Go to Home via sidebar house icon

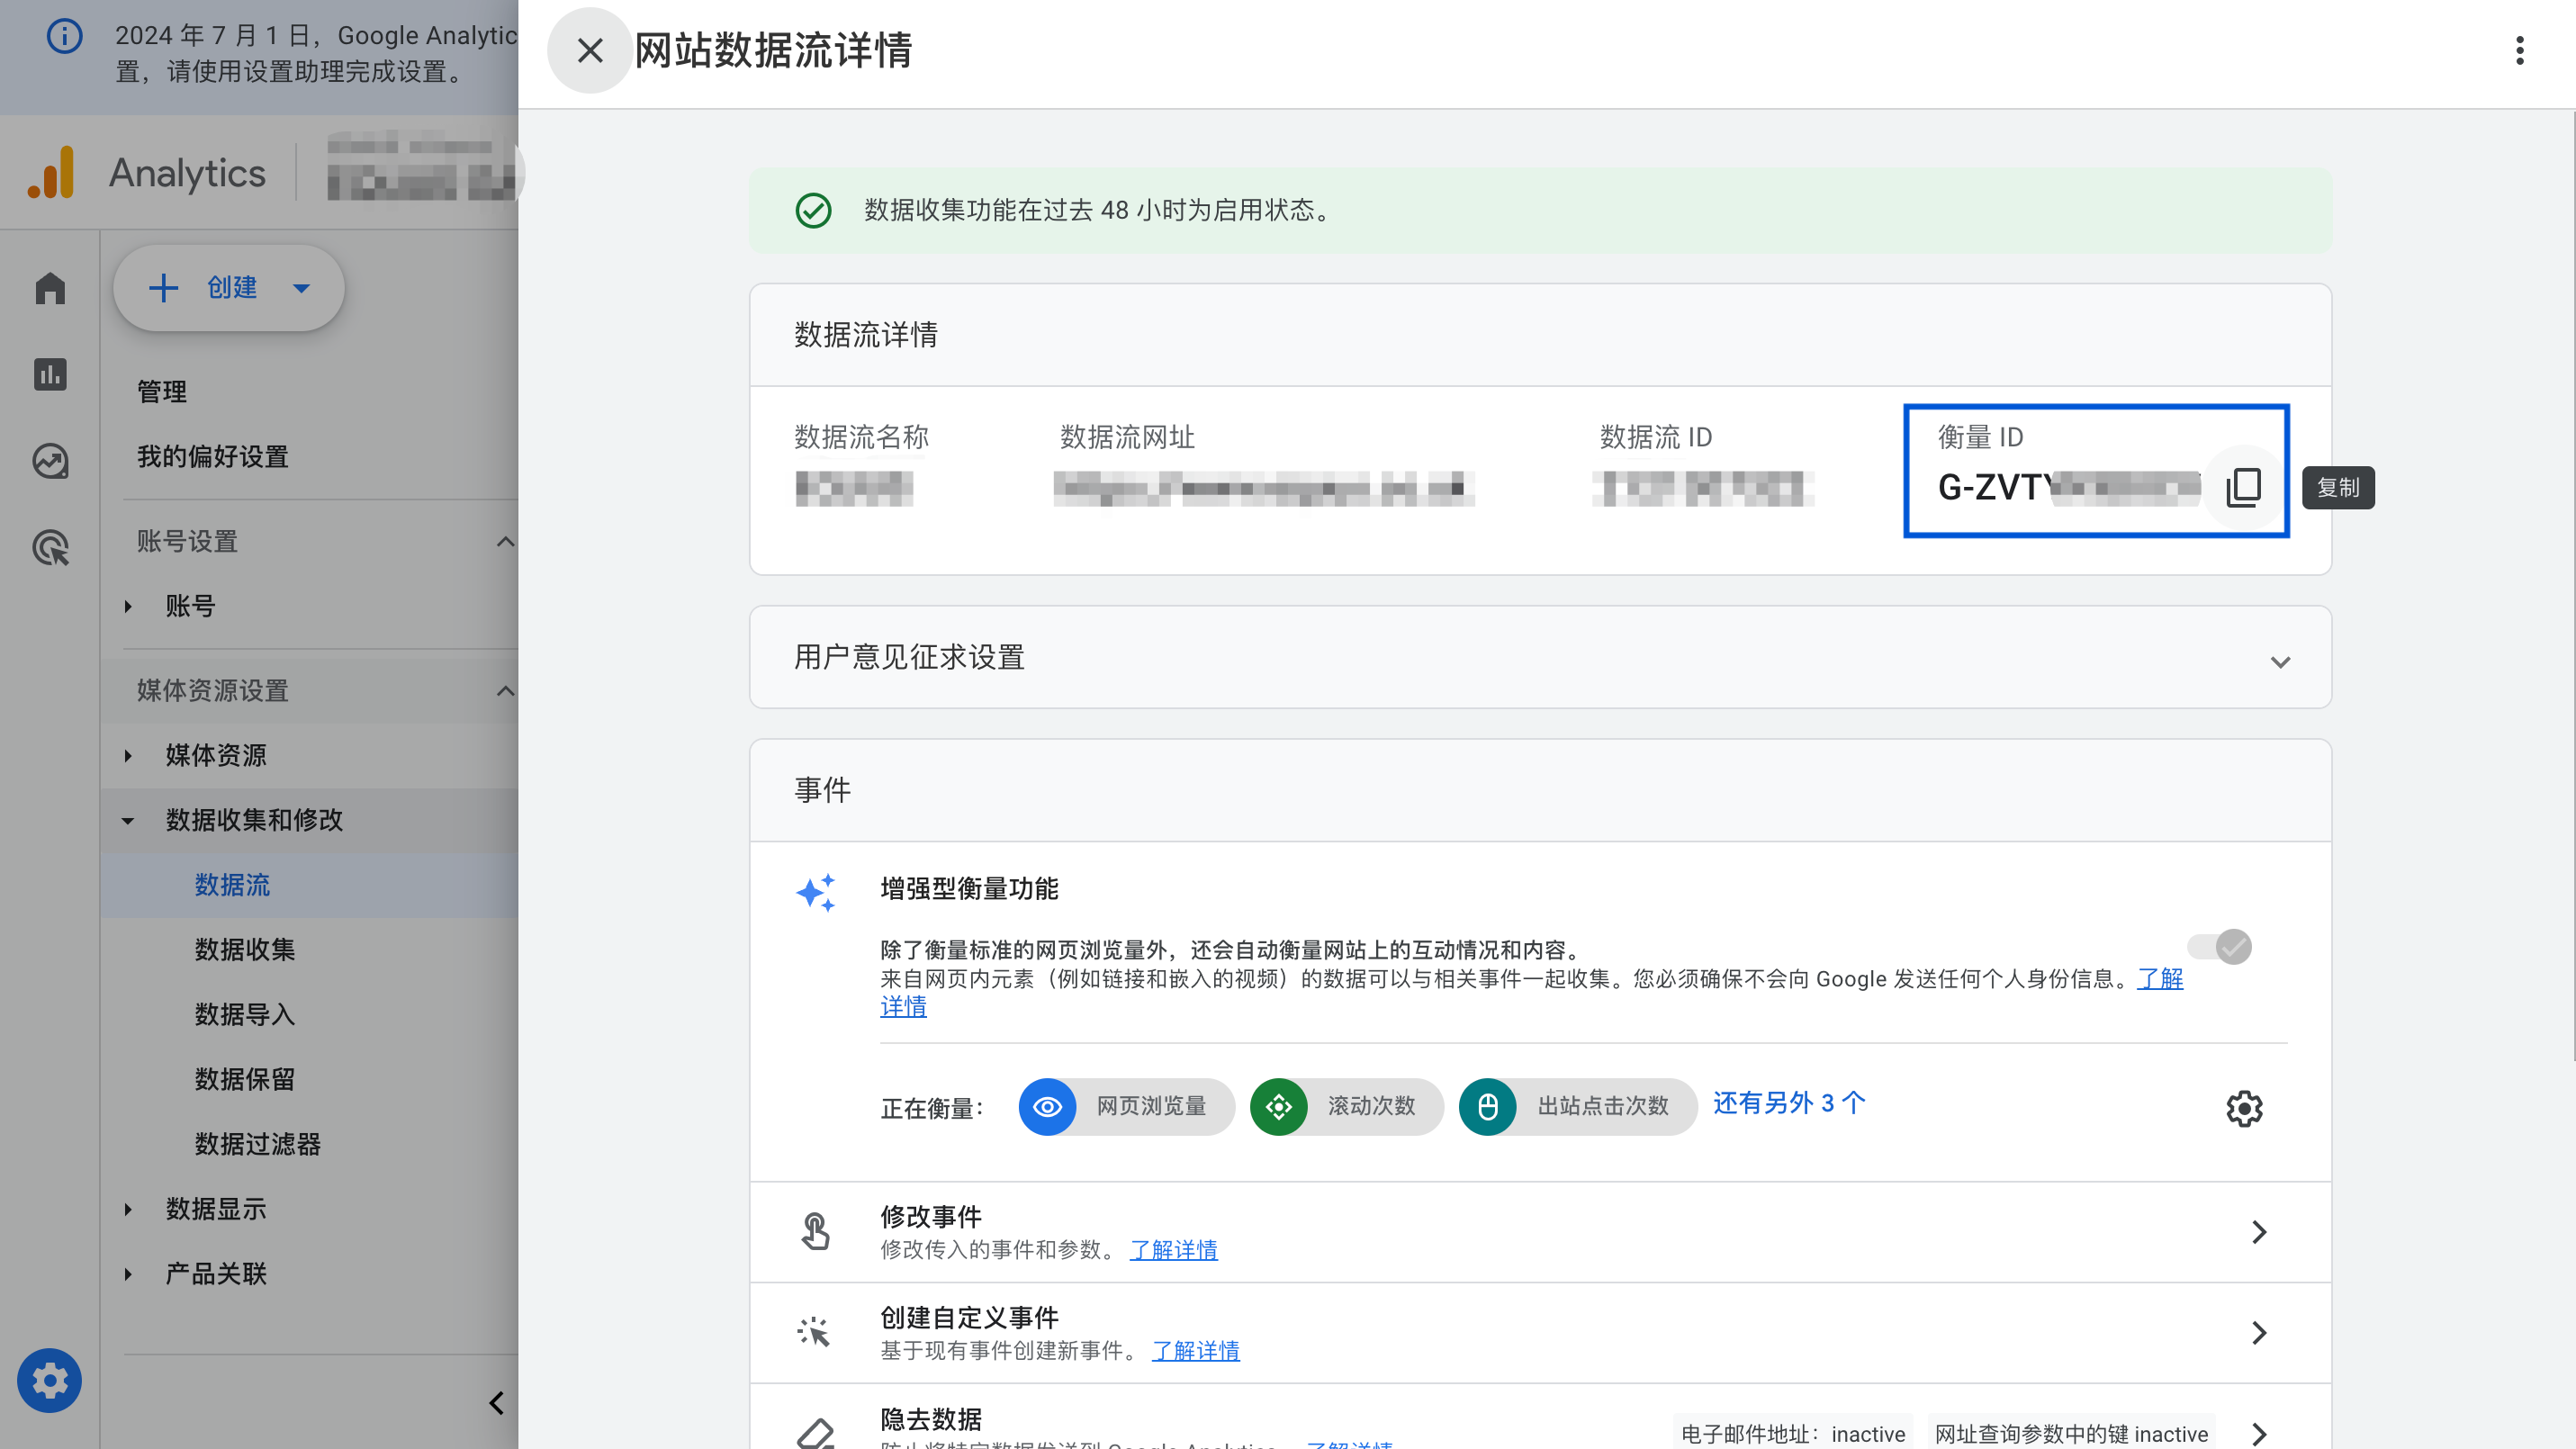pos(50,289)
